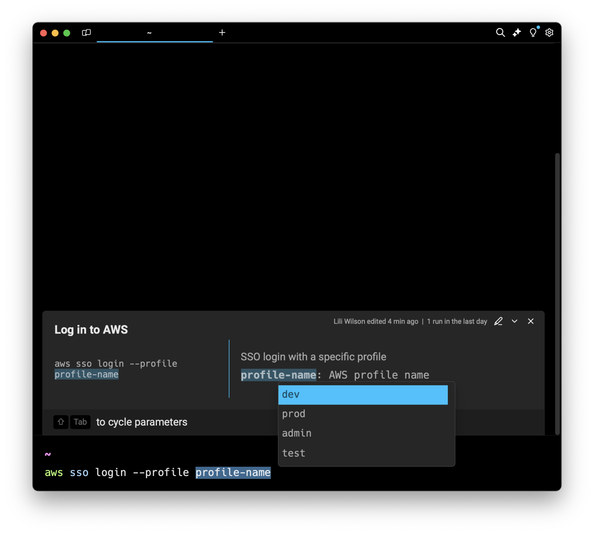Open the search icon in title bar
Screen dimensions: 594x534
point(500,32)
